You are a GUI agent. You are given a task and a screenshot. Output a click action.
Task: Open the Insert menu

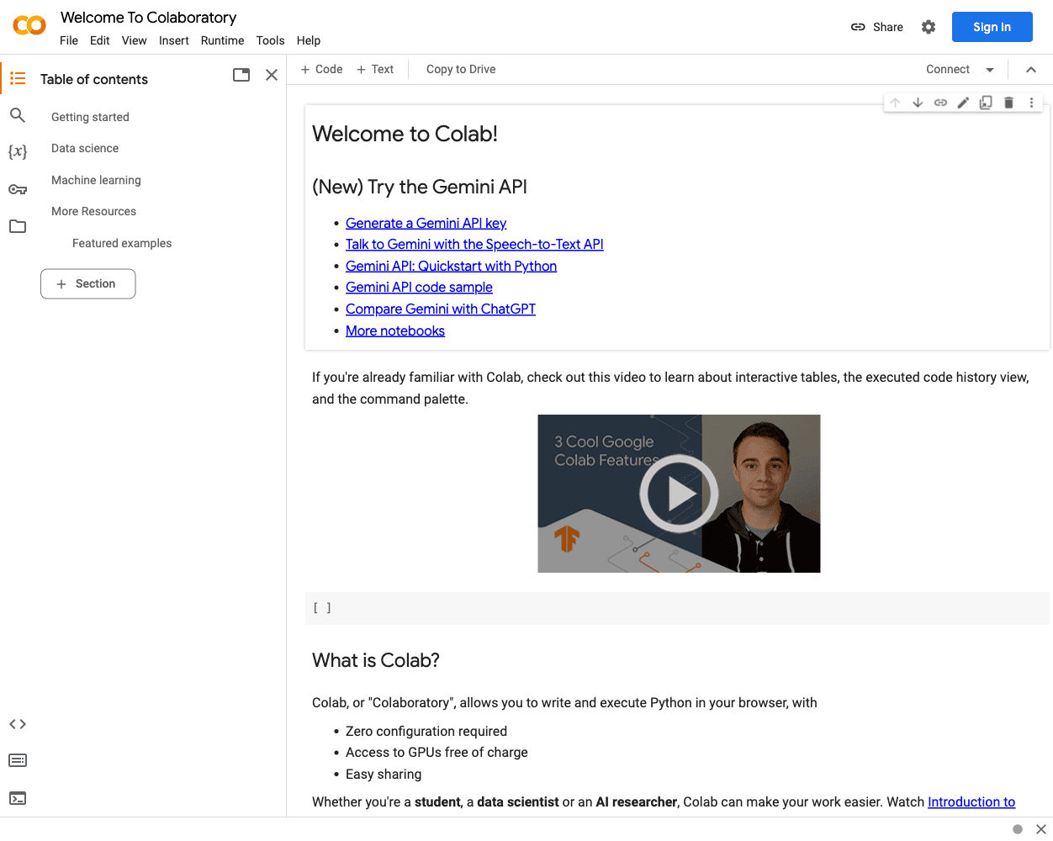[174, 40]
